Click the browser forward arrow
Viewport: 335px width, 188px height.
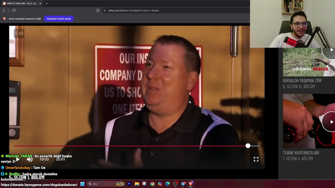coord(9,10)
